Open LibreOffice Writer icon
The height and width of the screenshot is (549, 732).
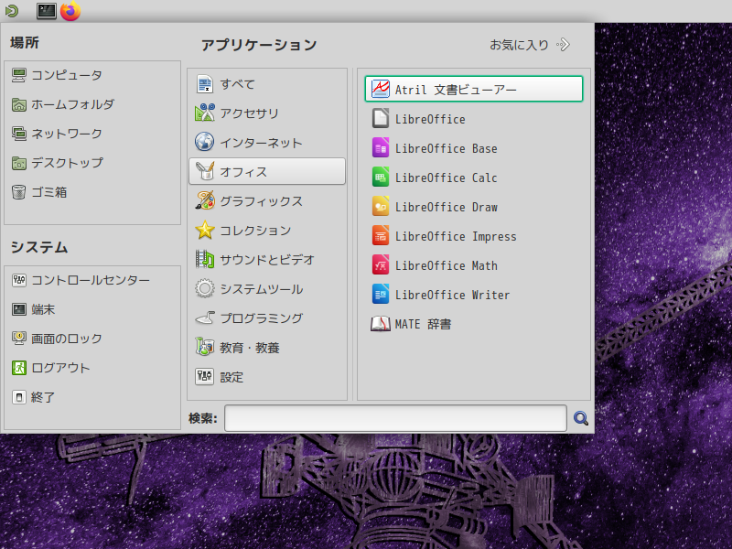click(x=381, y=295)
